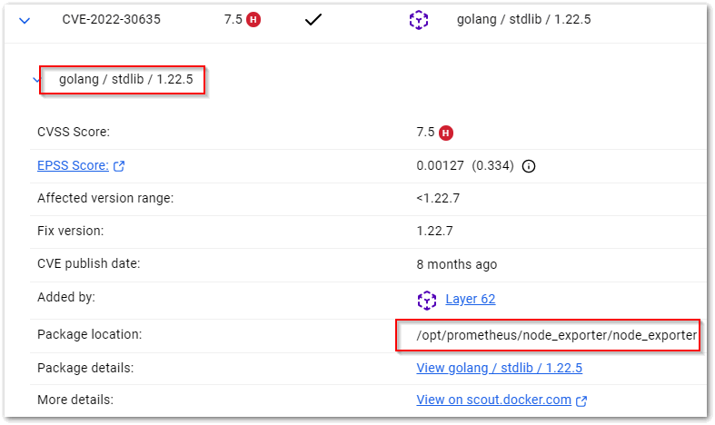Viewport: 715px width, 425px height.
Task: Click the Package details: label
Action: [85, 368]
